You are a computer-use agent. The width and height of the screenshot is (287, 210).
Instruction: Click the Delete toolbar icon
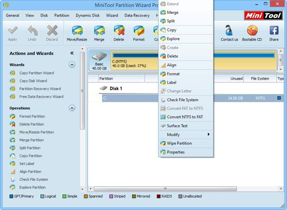(x=119, y=31)
